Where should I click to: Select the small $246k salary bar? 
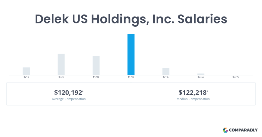[201, 74]
